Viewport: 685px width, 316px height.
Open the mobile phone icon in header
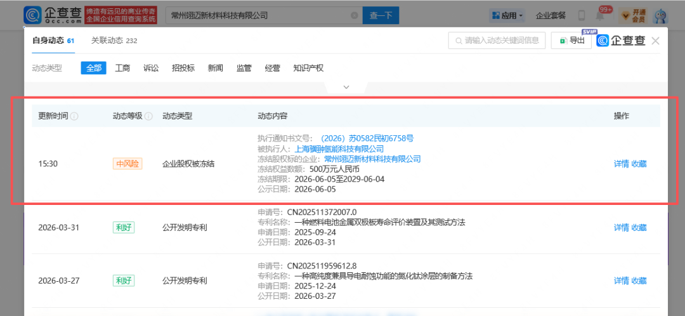coord(582,16)
